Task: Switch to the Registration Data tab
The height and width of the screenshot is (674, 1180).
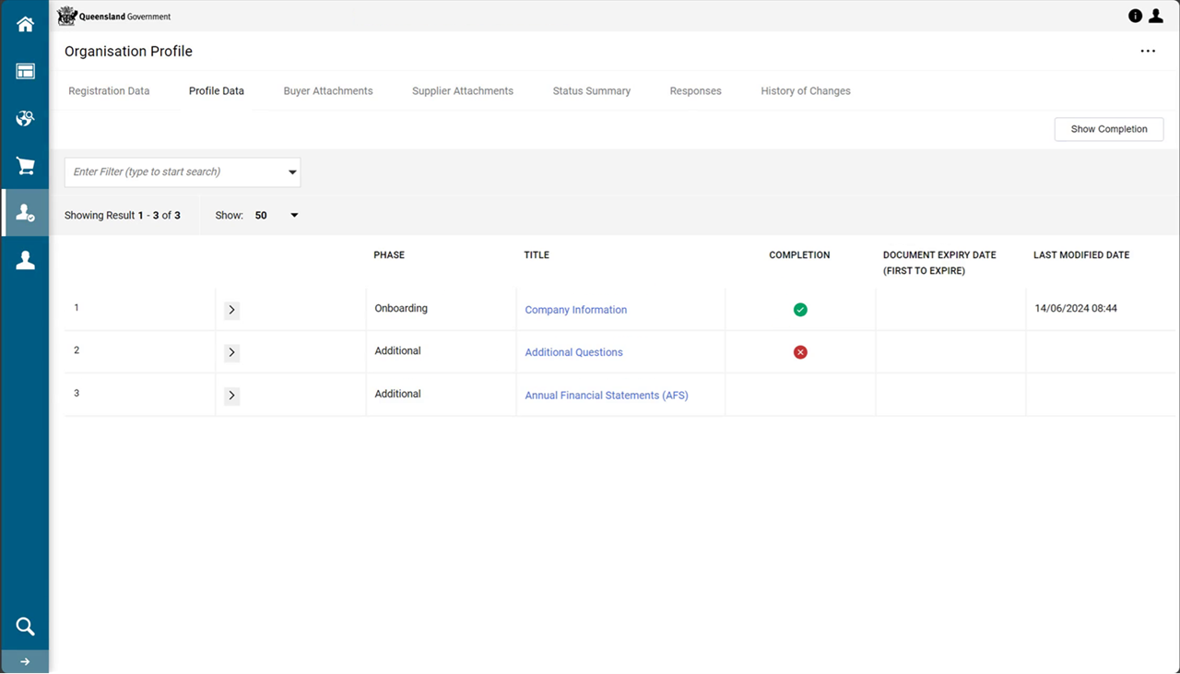Action: [x=108, y=90]
